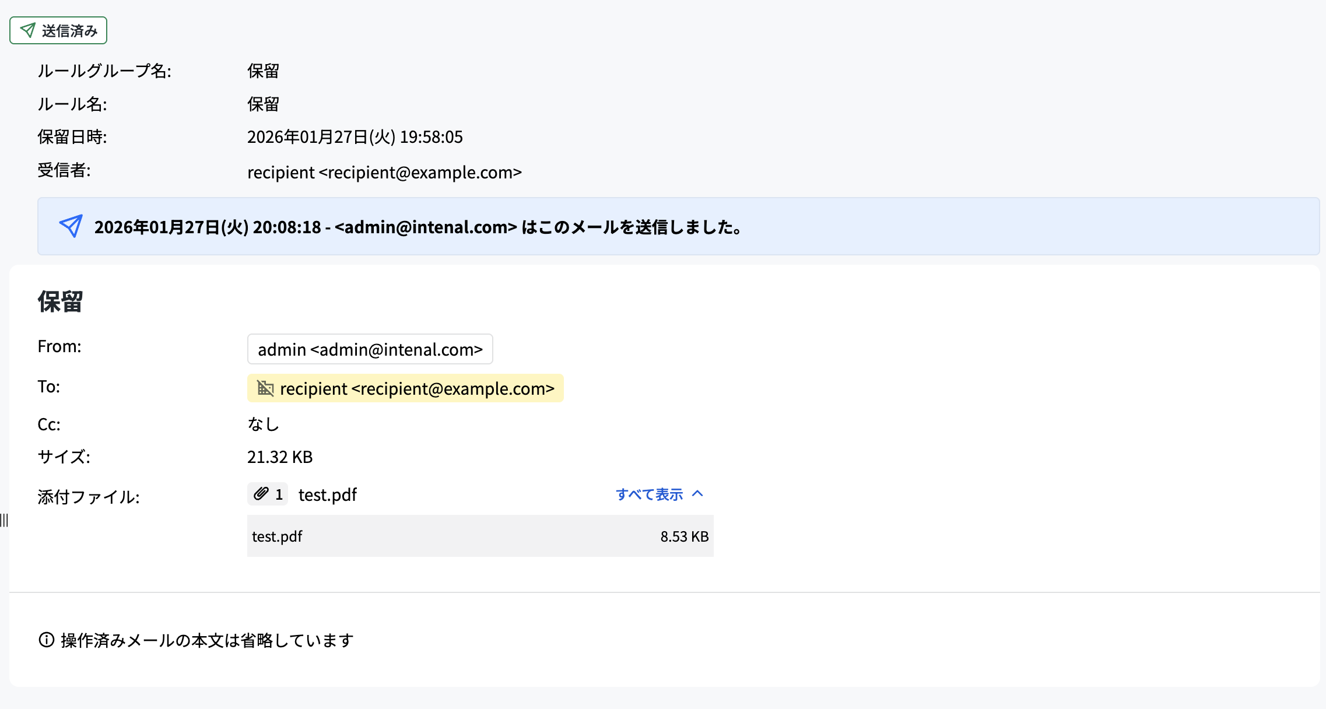Click test.pdf name next to attachment count
The image size is (1326, 709).
click(x=328, y=494)
